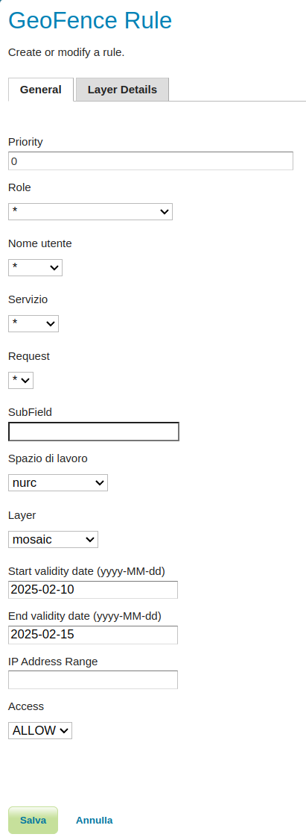Focus the IP Address Range field

pos(93,679)
